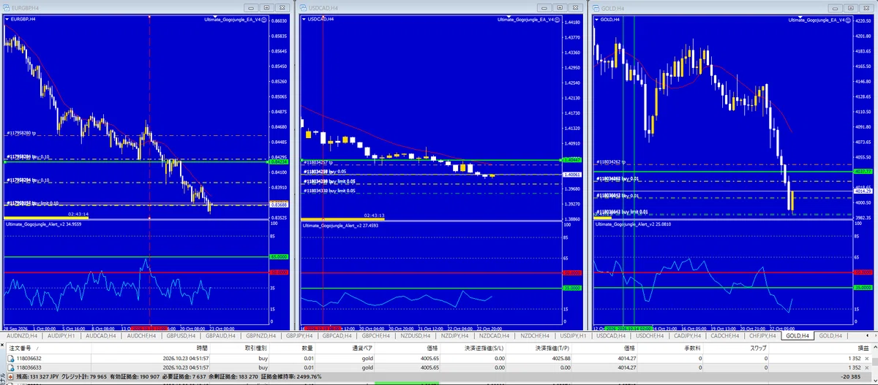Click the red dashed vertical line on EURGBP chart
The width and height of the screenshot is (878, 385).
point(149,117)
